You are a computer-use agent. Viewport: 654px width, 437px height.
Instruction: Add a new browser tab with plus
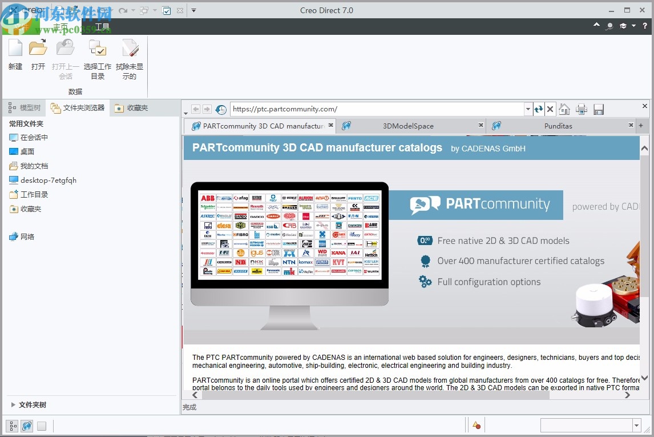tap(641, 125)
